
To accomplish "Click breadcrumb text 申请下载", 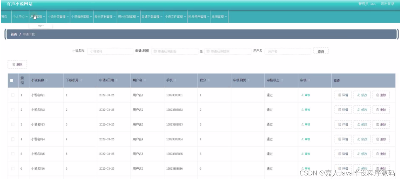I will click(x=29, y=34).
